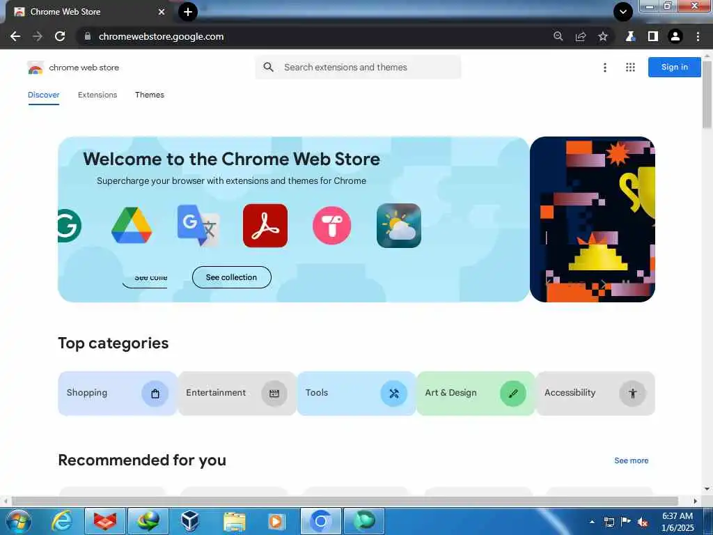Open the dark trophy promo banner
The height and width of the screenshot is (535, 713).
[x=593, y=219]
